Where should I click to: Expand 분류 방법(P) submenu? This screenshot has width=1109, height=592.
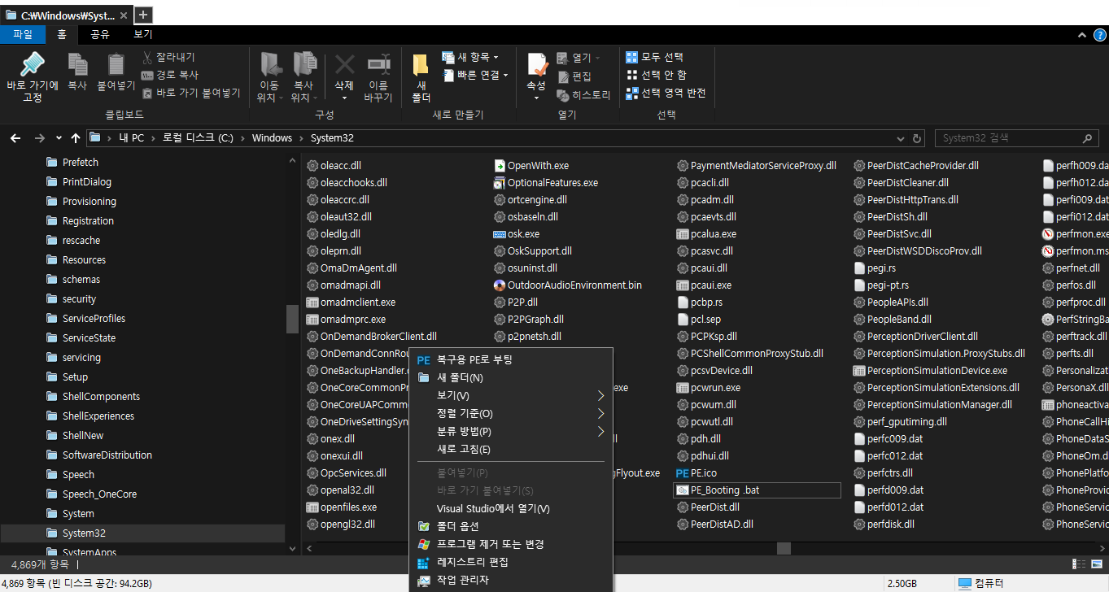tap(510, 431)
